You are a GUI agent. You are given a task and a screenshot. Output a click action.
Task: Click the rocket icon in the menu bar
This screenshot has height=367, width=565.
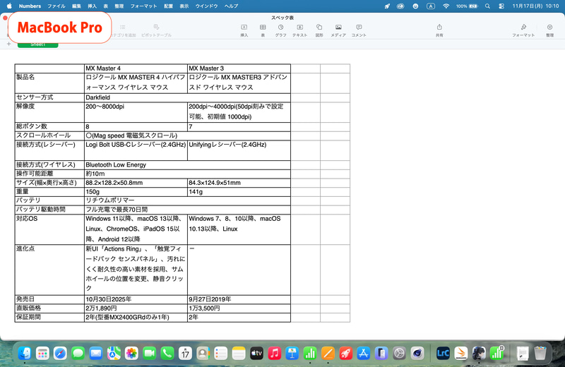[387, 6]
